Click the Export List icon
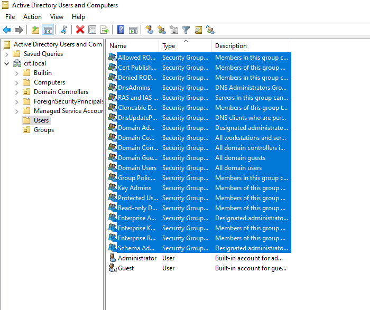The height and width of the screenshot is (310, 370). 105,30
